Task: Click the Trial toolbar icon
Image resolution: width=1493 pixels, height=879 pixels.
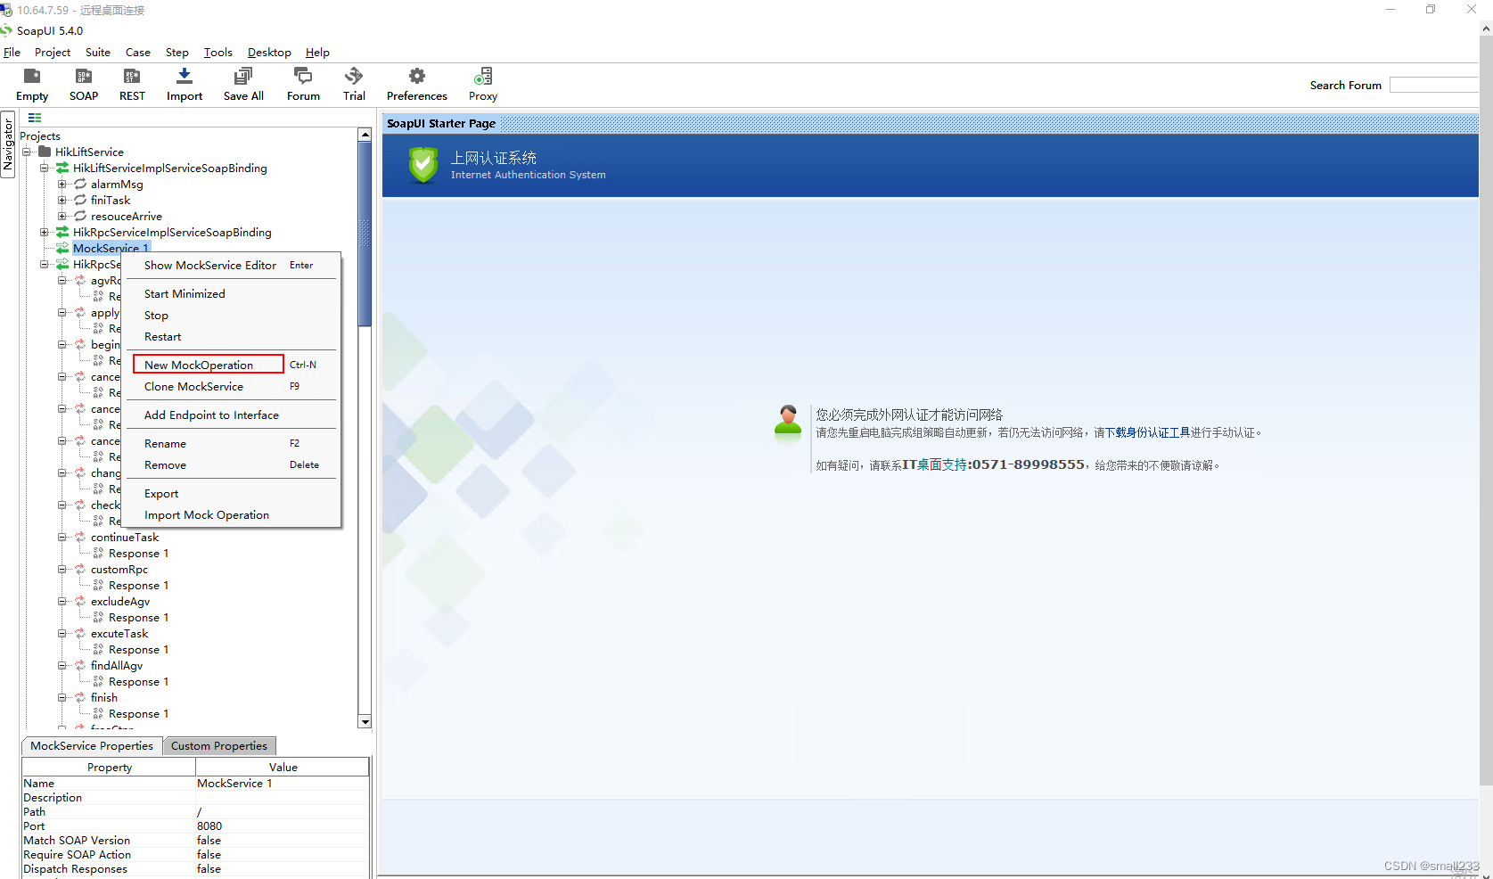Action: (354, 77)
